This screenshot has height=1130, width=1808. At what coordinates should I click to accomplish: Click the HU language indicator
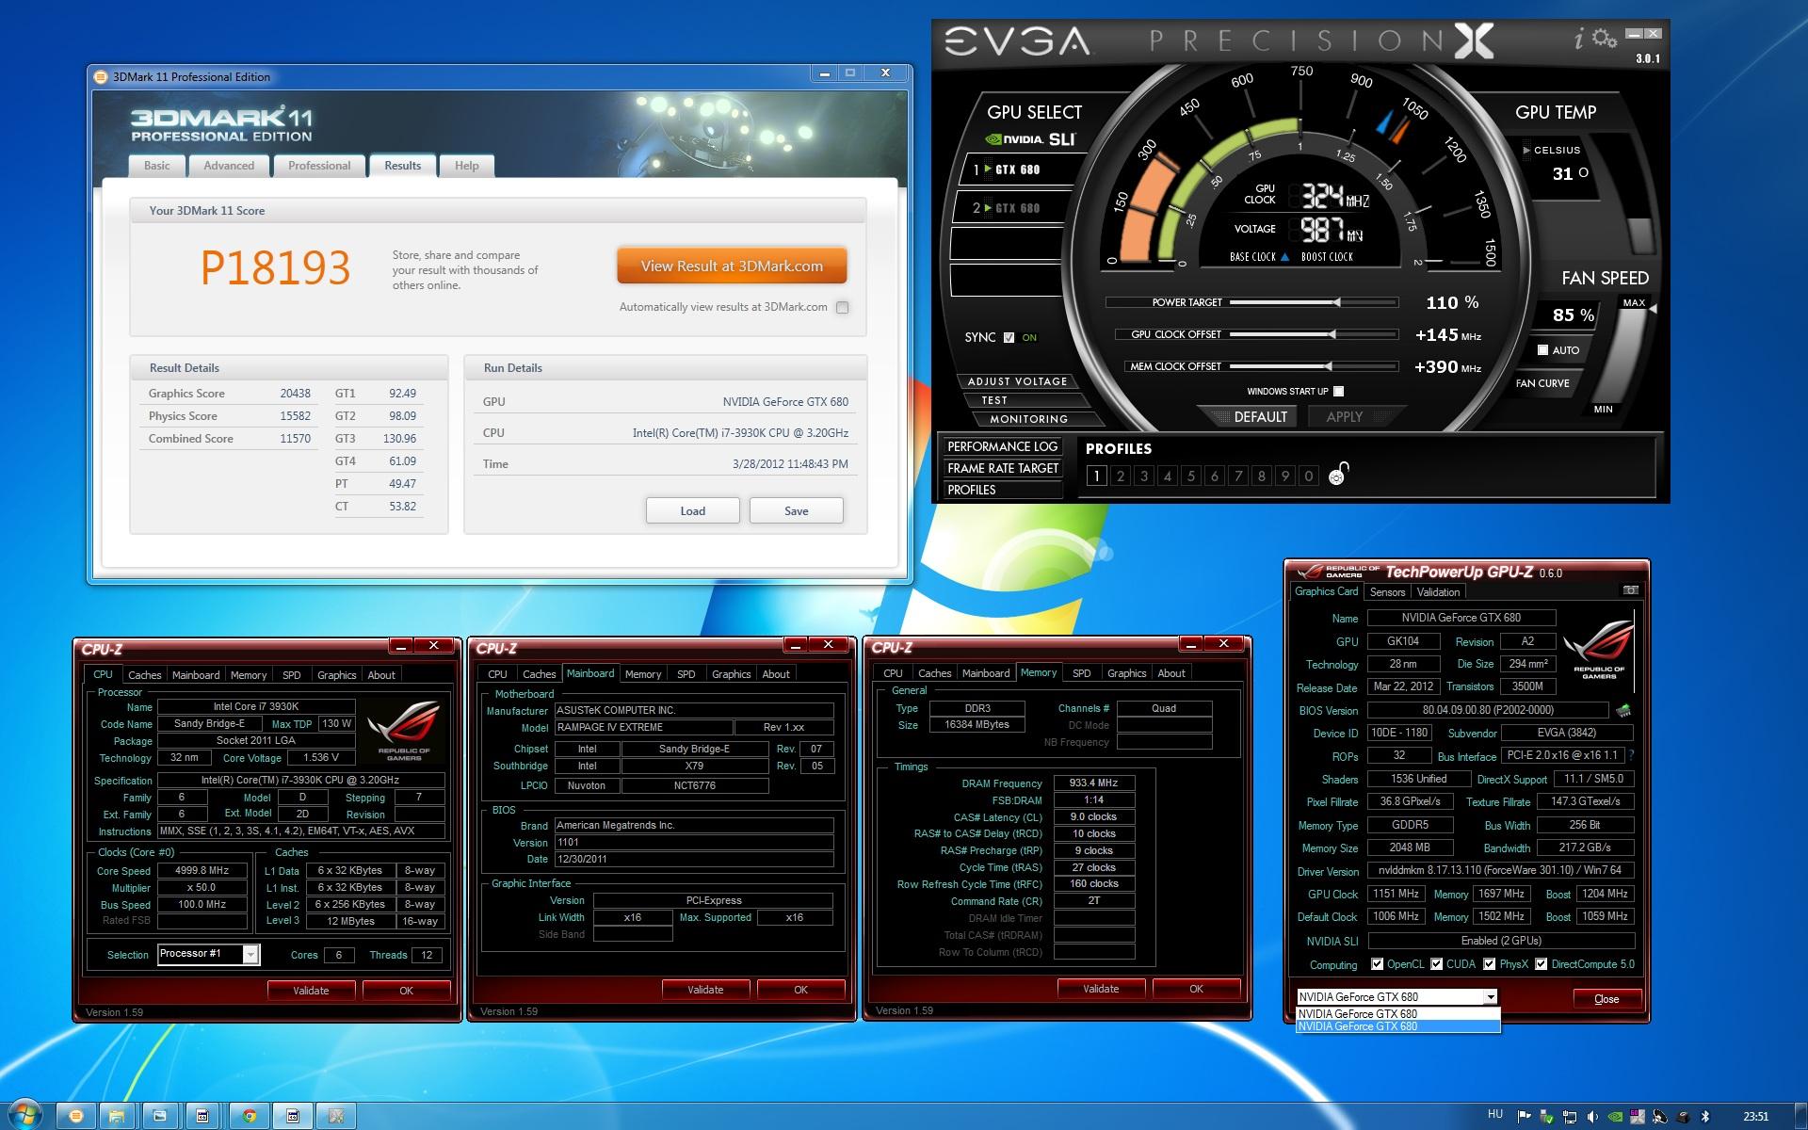1495,1114
